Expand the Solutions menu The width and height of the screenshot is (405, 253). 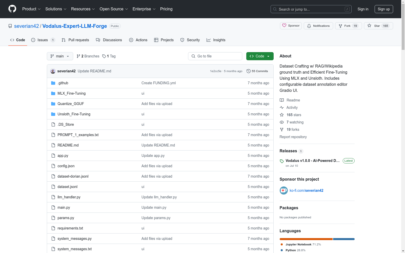56,9
